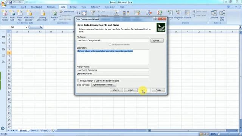Switch to Normal view in status bar
This screenshot has width=242, height=136.
(201, 134)
